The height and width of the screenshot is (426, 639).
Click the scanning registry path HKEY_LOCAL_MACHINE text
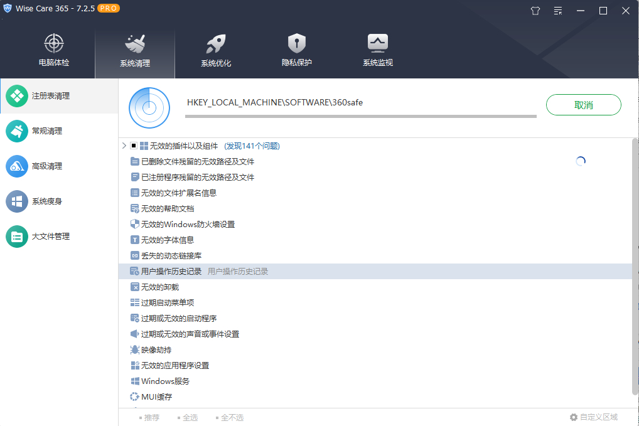coord(275,103)
